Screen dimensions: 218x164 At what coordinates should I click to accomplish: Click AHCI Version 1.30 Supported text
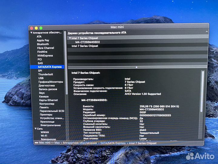point(143,94)
